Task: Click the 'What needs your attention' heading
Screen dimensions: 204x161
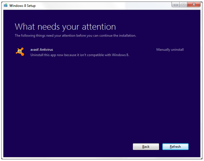Action: pos(65,27)
